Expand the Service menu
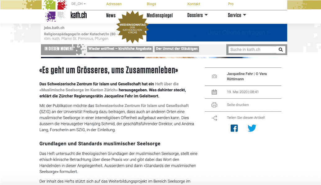Viewport: 321px width, 185px height. [237, 15]
